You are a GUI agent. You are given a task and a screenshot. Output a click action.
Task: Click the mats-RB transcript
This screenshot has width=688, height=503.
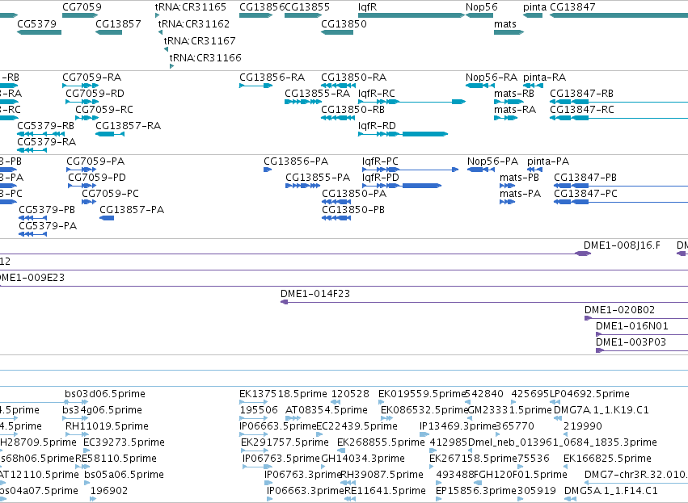509,102
